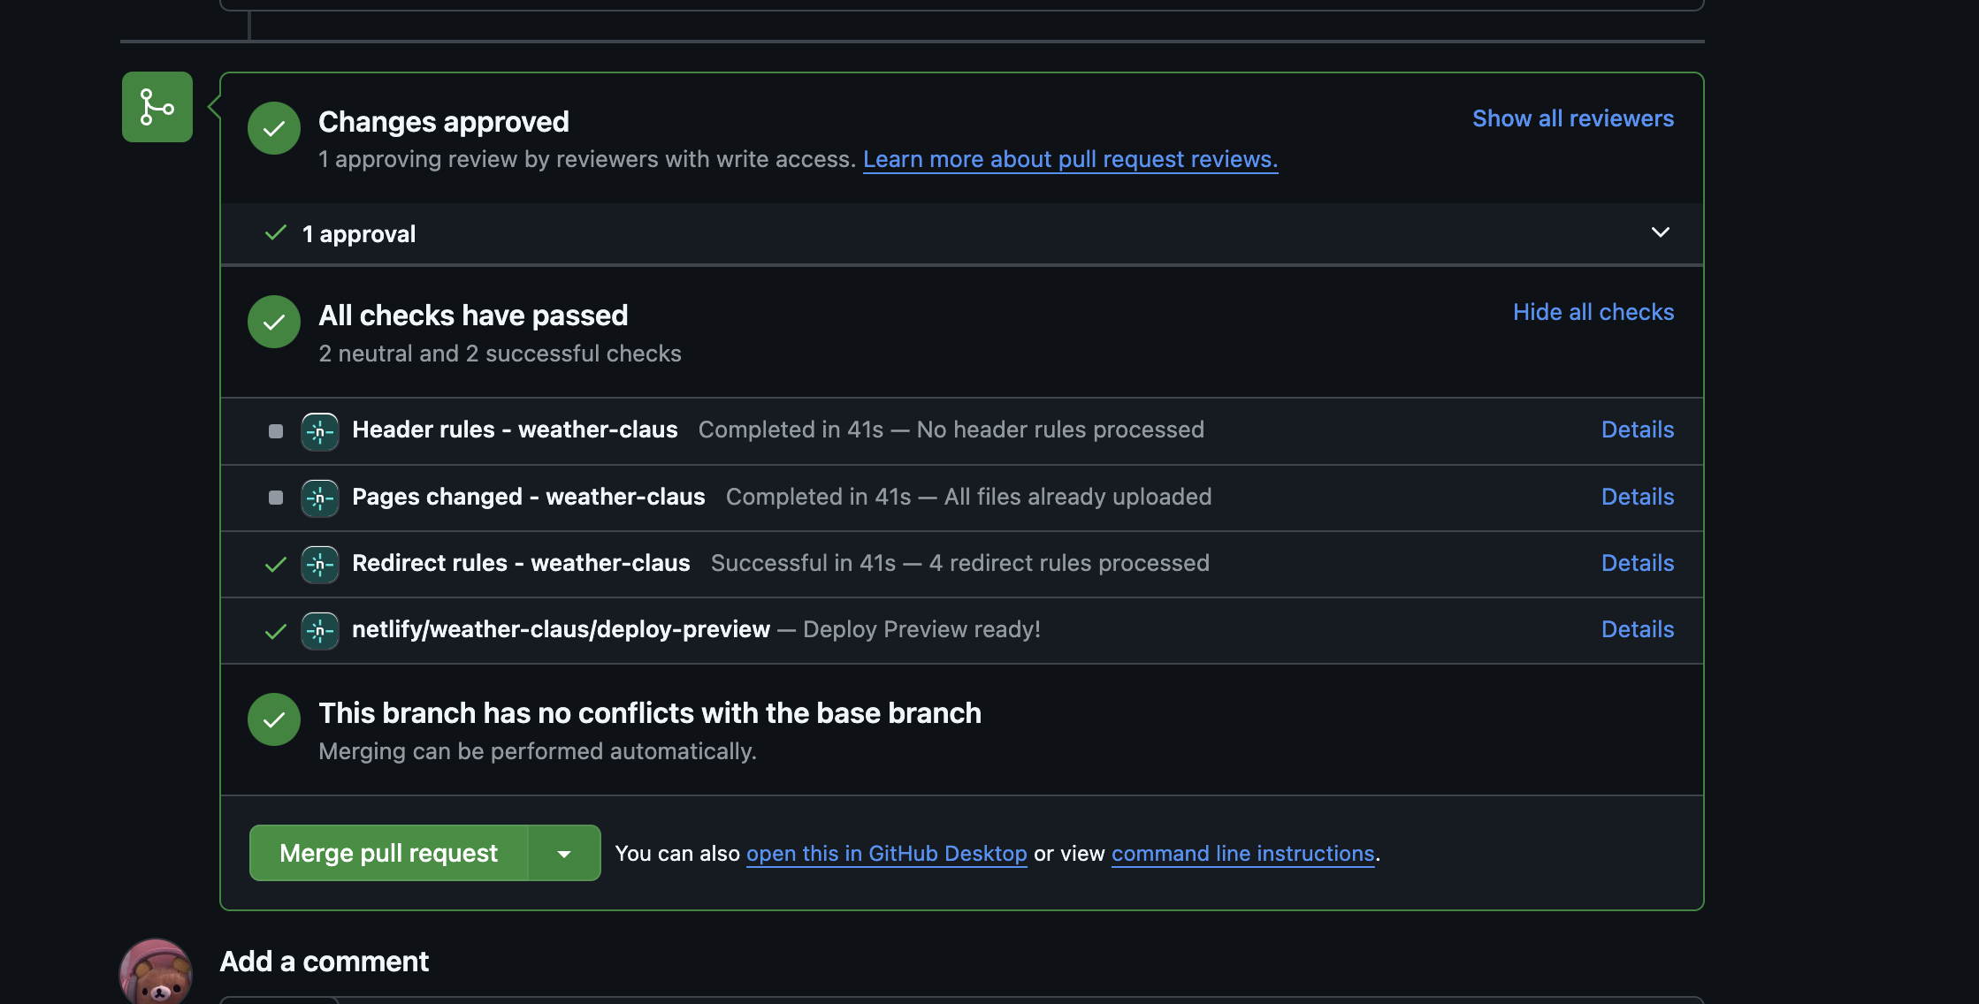Click green check circle next to Changes approved
Viewport: 1979px width, 1004px height.
click(274, 128)
